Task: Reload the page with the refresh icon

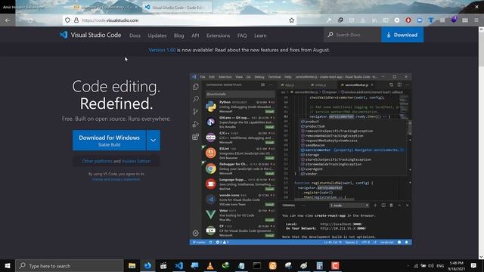Action: 30,20
